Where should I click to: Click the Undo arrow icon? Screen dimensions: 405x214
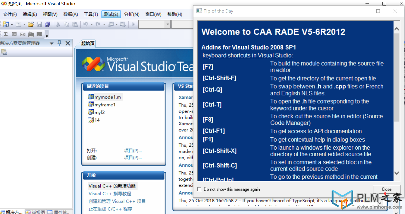click(85, 24)
